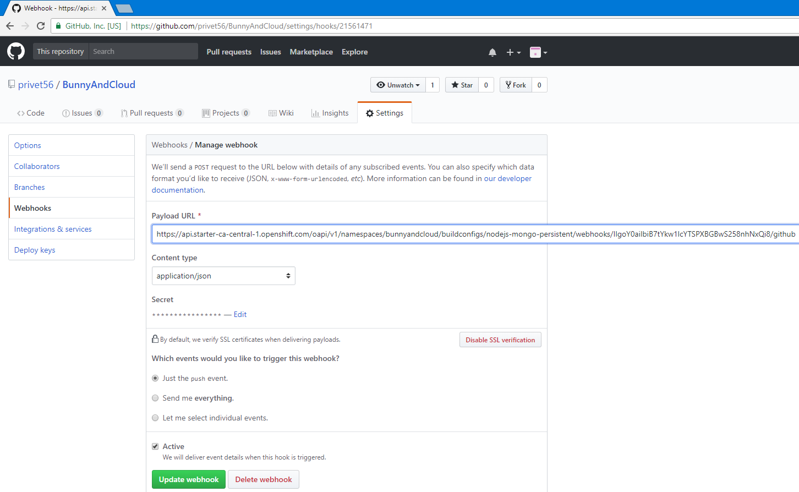Toggle the Active checkbox
799x492 pixels.
[155, 446]
